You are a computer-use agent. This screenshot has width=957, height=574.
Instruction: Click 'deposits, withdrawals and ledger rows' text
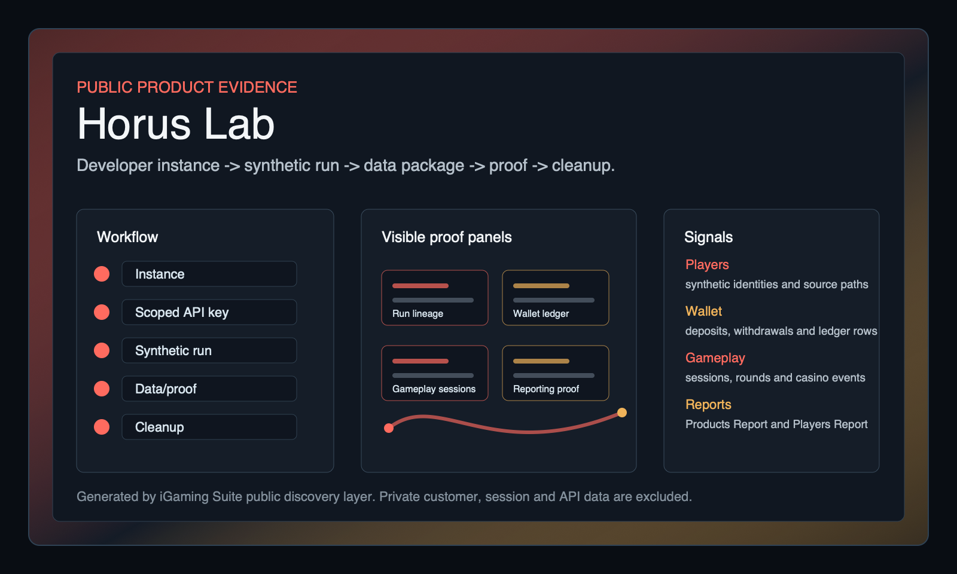pos(781,331)
